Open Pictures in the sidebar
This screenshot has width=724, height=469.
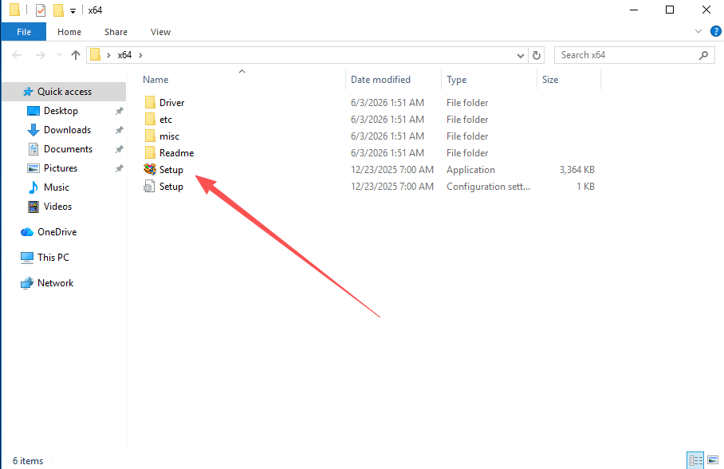[61, 168]
